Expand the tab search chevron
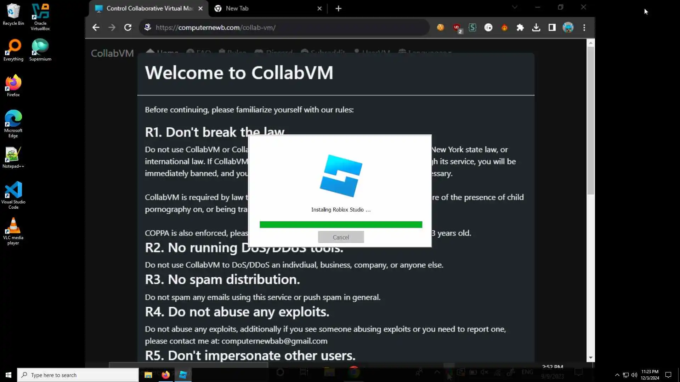680x382 pixels. [x=515, y=7]
